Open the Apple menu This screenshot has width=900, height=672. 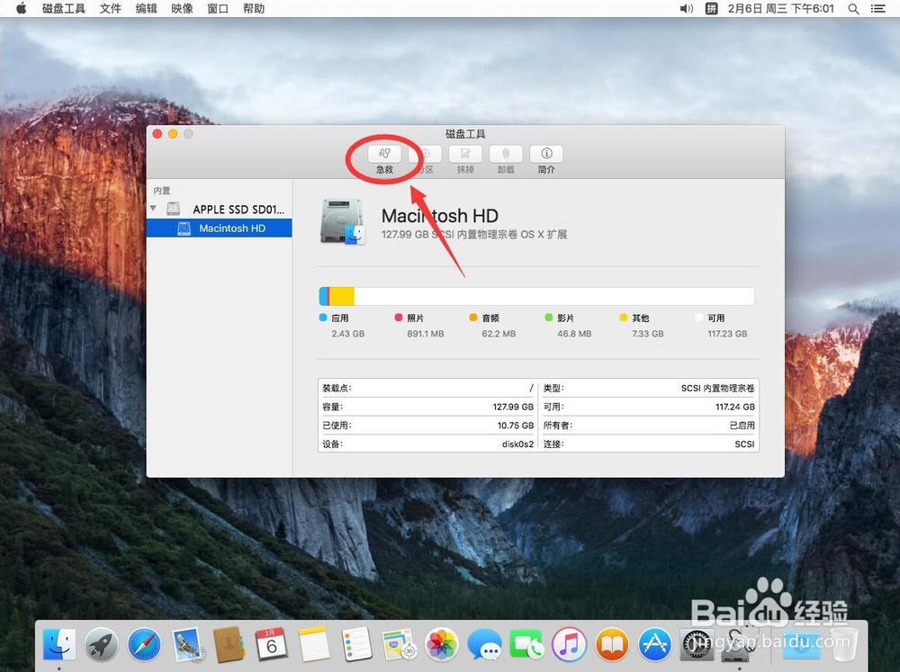(22, 9)
